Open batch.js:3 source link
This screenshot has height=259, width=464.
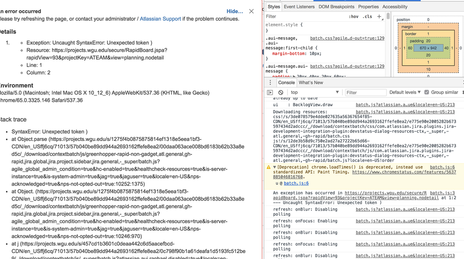click(443, 193)
